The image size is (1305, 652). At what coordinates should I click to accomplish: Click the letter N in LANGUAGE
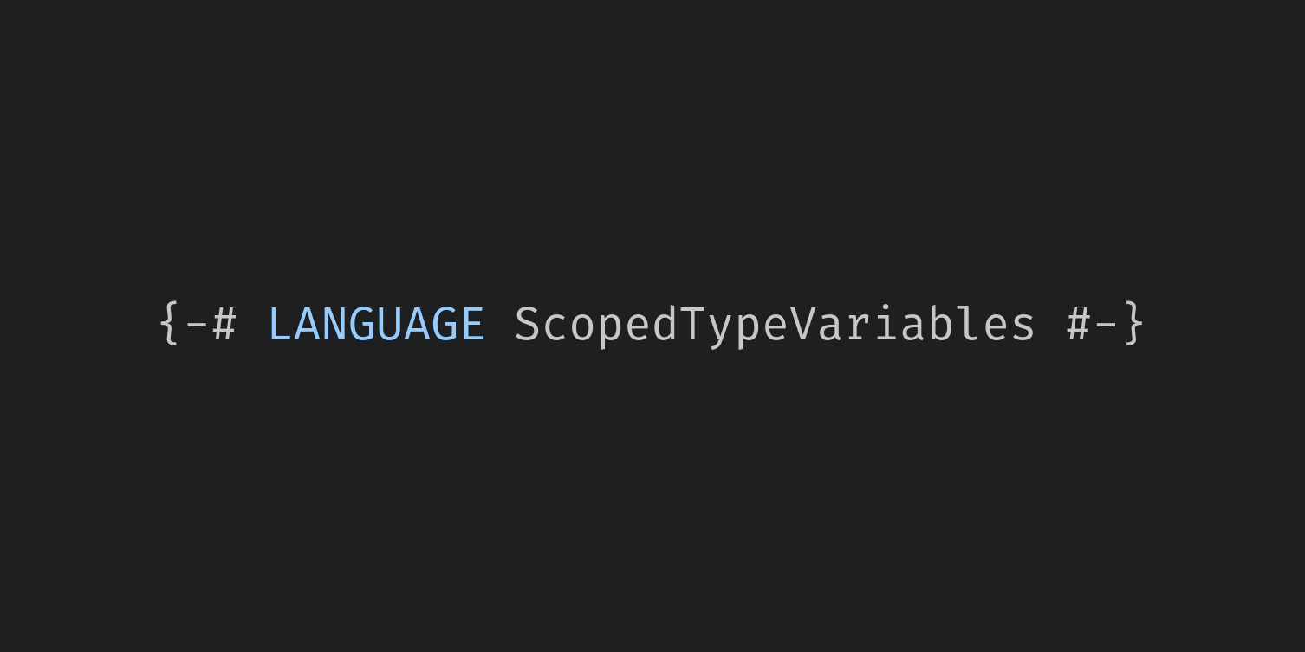335,325
